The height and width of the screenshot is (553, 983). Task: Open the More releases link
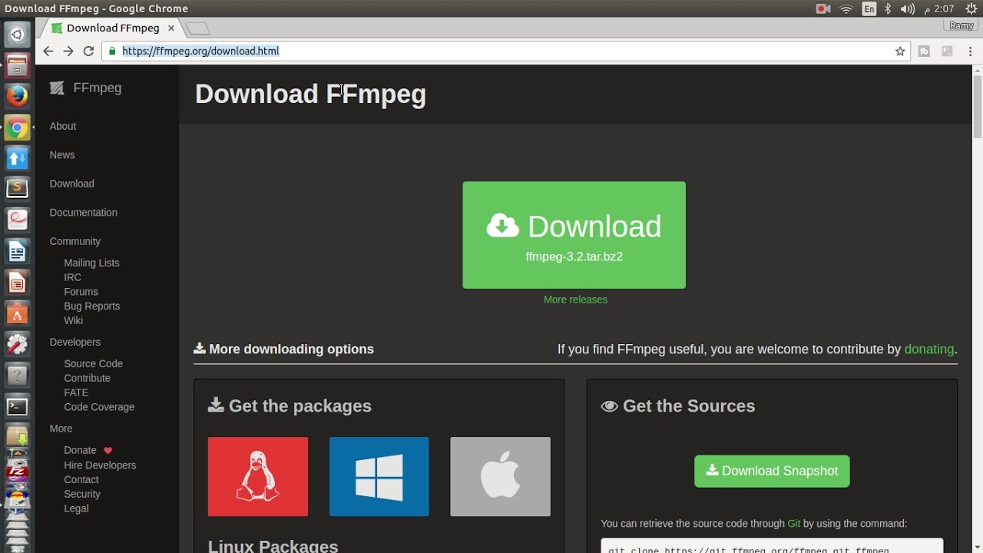[x=575, y=300]
